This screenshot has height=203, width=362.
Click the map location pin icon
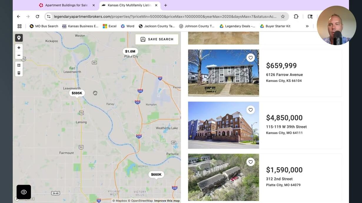pos(19,38)
